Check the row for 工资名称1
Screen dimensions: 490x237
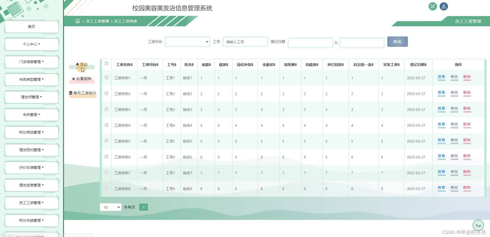(106, 77)
